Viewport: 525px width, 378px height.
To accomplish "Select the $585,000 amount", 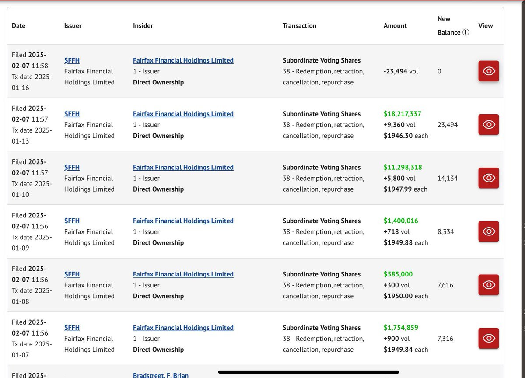I will pos(398,274).
